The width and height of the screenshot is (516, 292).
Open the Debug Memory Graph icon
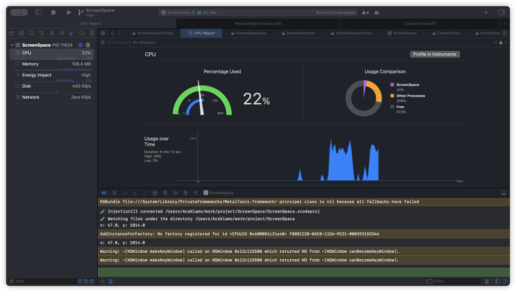pos(175,193)
